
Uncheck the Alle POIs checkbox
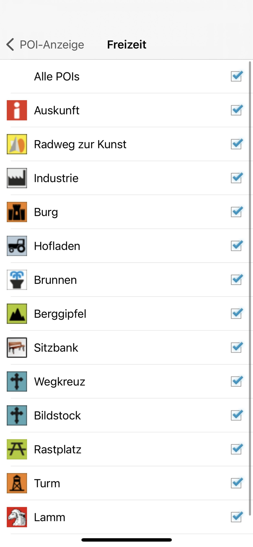coord(237,76)
